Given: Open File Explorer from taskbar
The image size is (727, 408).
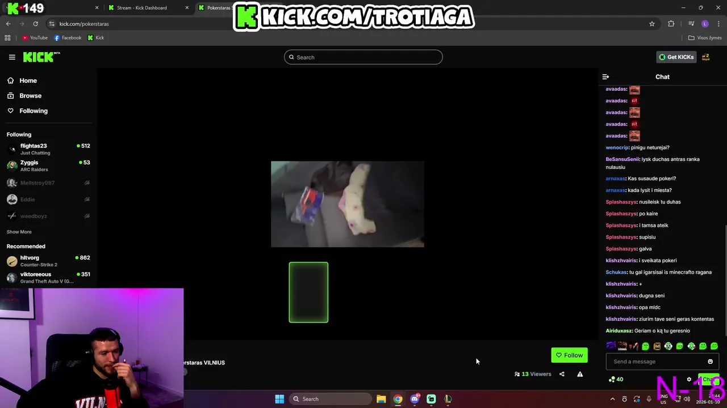Looking at the screenshot, I should click(381, 399).
